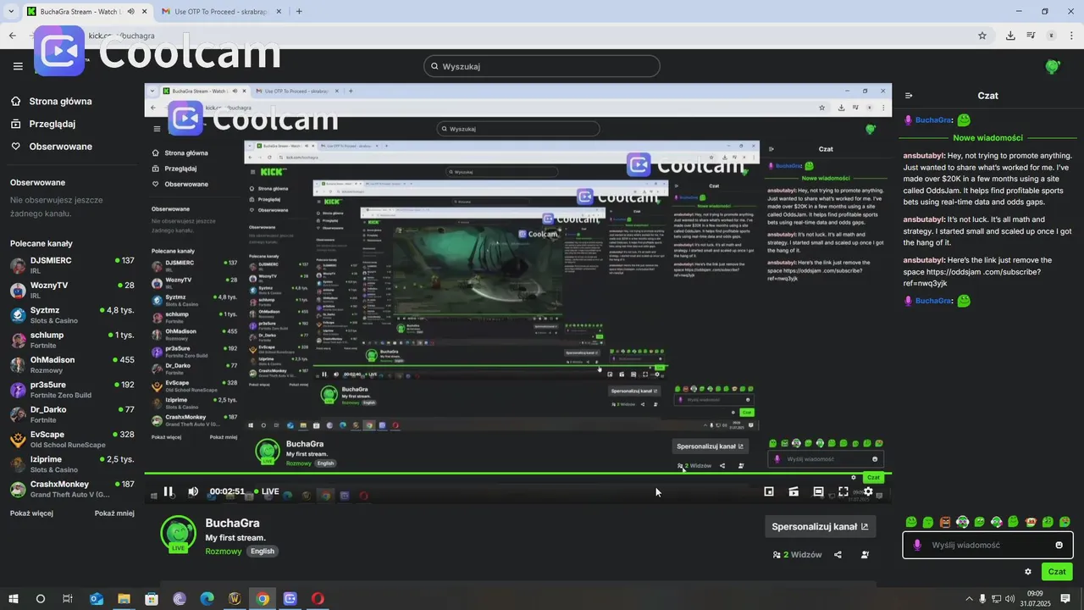The width and height of the screenshot is (1084, 610).
Task: Open Outlook from the taskbar
Action: click(x=96, y=598)
